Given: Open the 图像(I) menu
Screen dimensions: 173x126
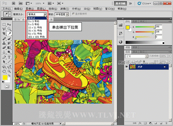Looking at the screenshot, I should (x=30, y=9).
